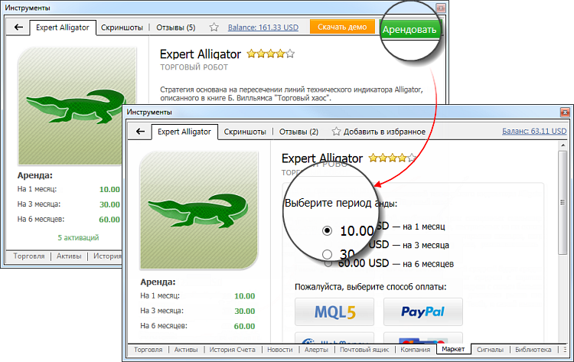Click 5 активаций link in rear window

point(78,237)
